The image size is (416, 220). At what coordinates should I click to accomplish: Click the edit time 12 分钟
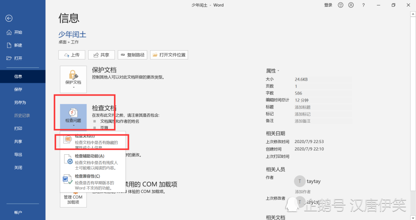click(302, 100)
